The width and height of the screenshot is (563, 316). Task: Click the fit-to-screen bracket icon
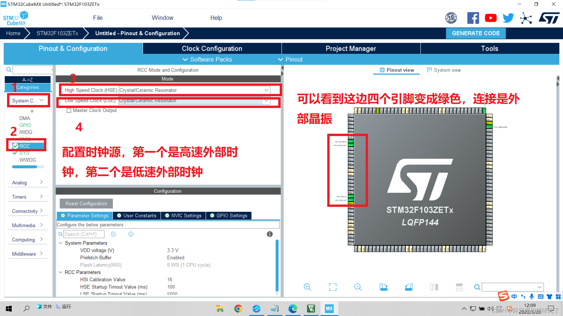coord(333,287)
